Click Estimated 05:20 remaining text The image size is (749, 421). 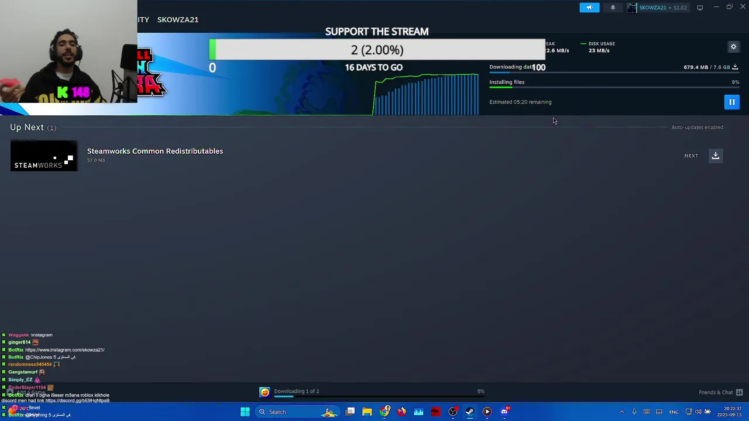tap(520, 102)
